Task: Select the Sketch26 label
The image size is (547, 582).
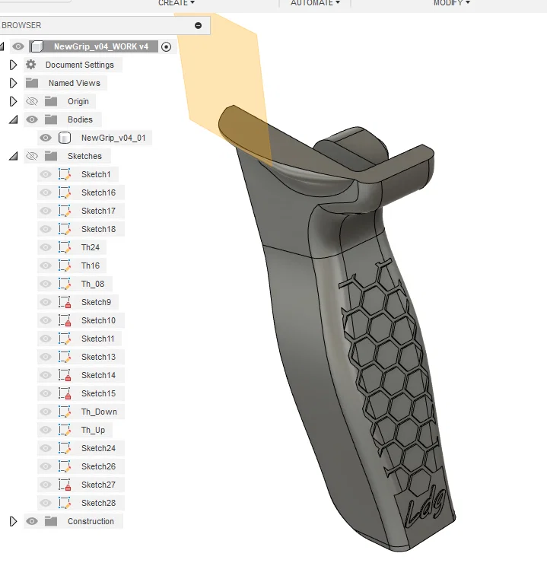Action: pos(98,466)
